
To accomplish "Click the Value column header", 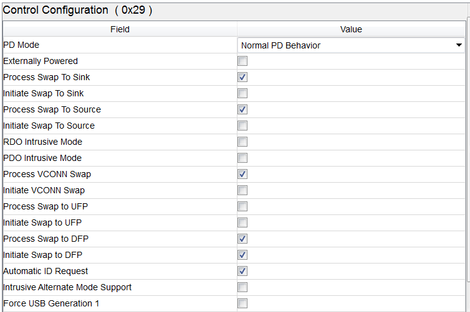I will coord(351,29).
